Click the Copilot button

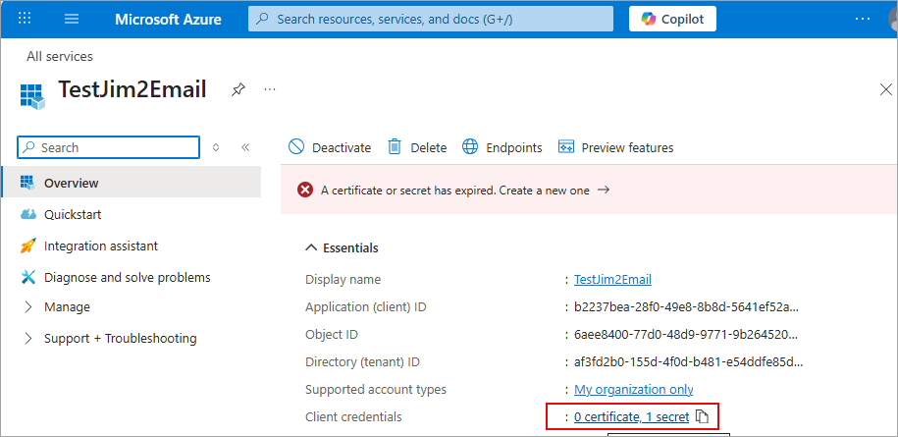[x=672, y=19]
